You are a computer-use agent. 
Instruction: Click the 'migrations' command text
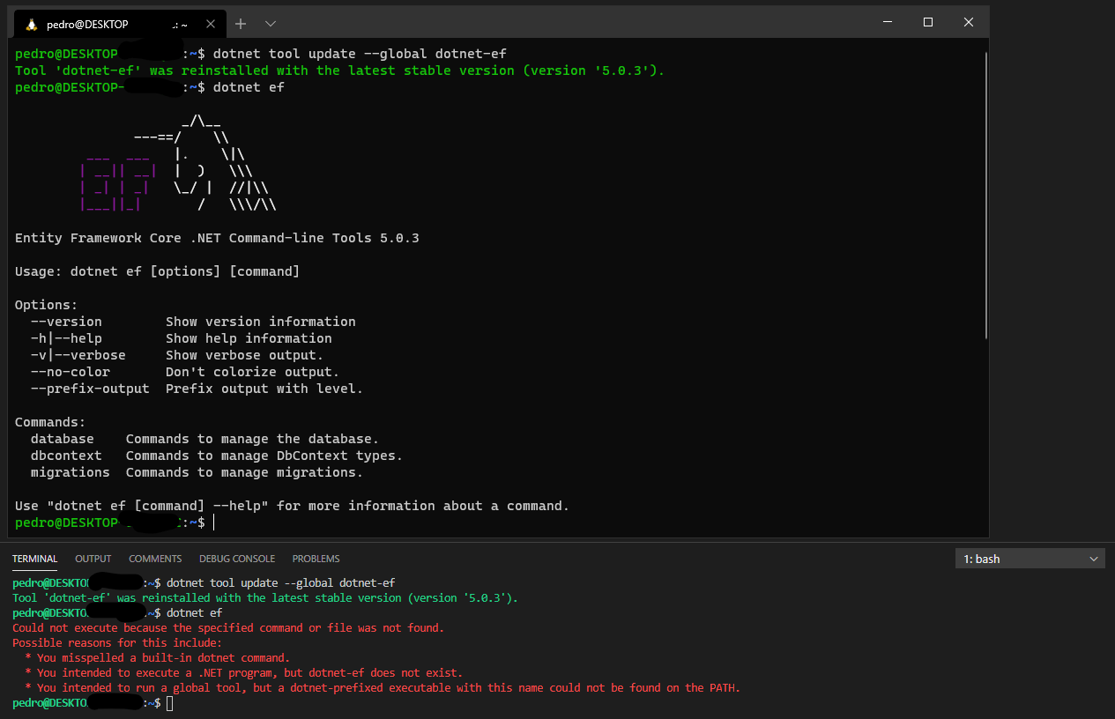pyautogui.click(x=71, y=472)
